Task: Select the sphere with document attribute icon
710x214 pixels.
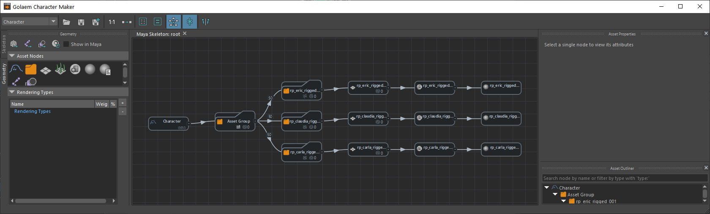Action: (105, 70)
